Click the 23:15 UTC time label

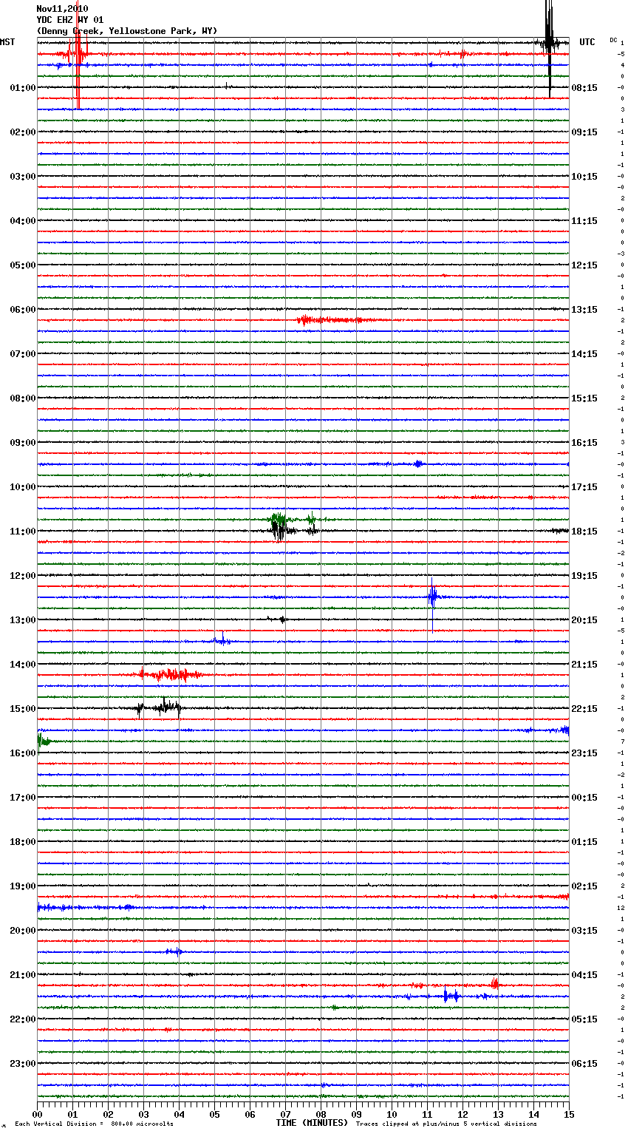pyautogui.click(x=584, y=753)
